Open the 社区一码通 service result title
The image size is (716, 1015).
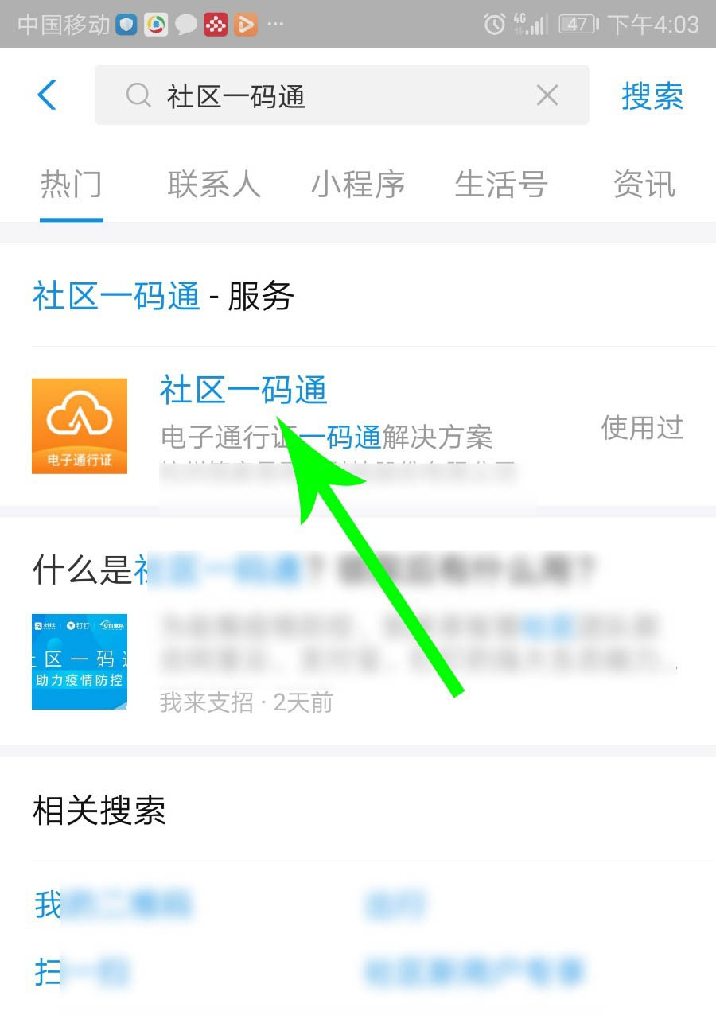click(243, 391)
